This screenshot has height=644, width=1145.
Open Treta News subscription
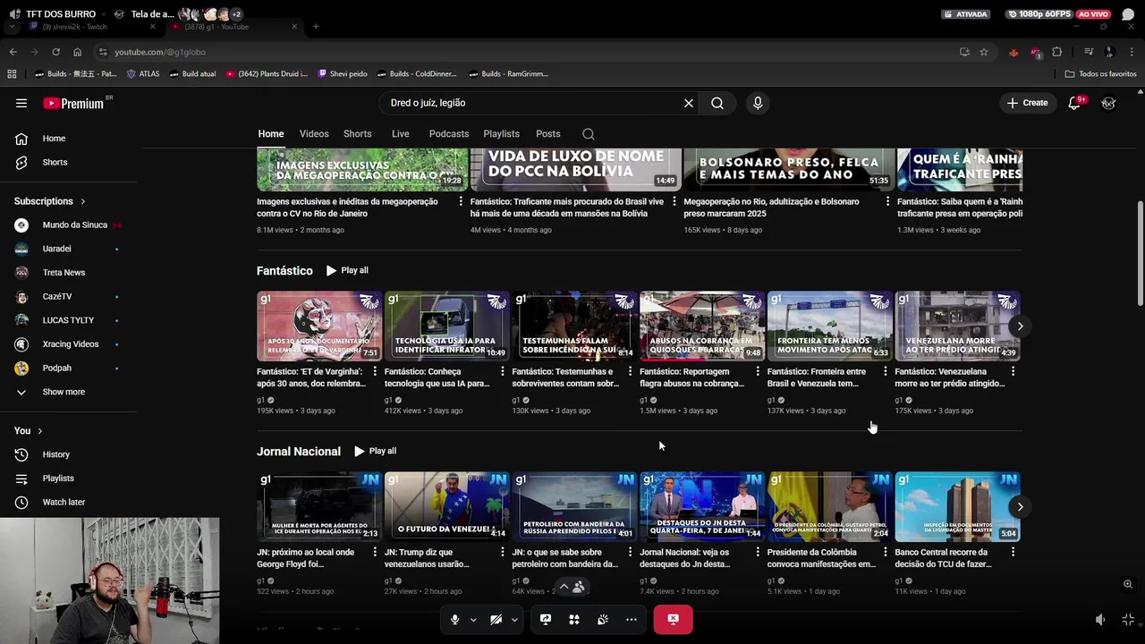[64, 272]
